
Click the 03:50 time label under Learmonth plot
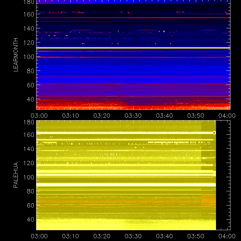[x=196, y=116]
